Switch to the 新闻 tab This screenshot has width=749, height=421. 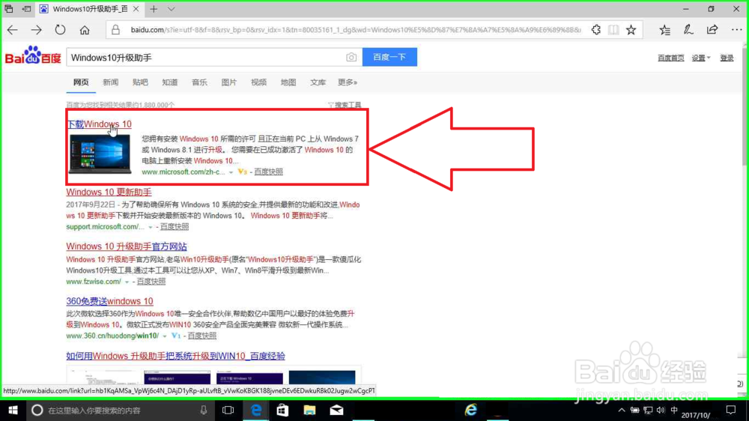110,82
